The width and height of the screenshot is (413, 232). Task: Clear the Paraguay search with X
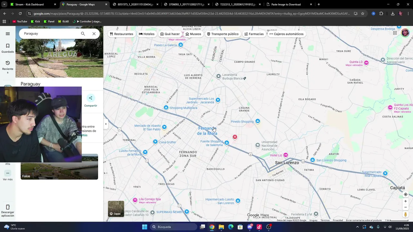(94, 34)
